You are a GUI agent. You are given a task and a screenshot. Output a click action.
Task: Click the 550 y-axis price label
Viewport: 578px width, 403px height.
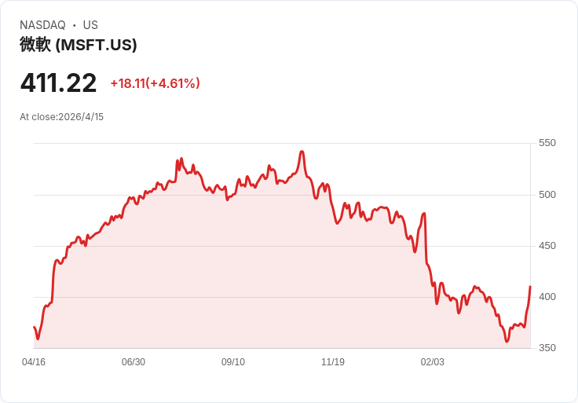click(x=547, y=143)
